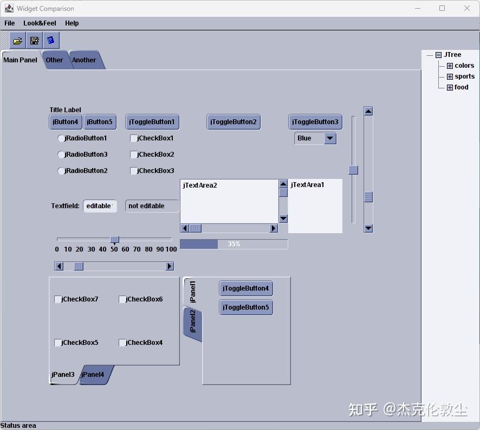Click inside the editable text field
The image size is (480, 430).
tap(100, 206)
